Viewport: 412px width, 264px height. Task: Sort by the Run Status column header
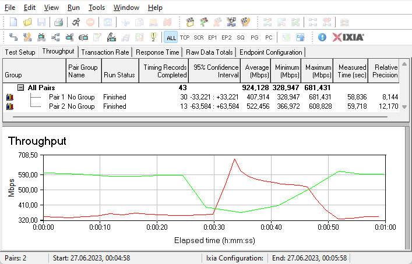pos(120,71)
